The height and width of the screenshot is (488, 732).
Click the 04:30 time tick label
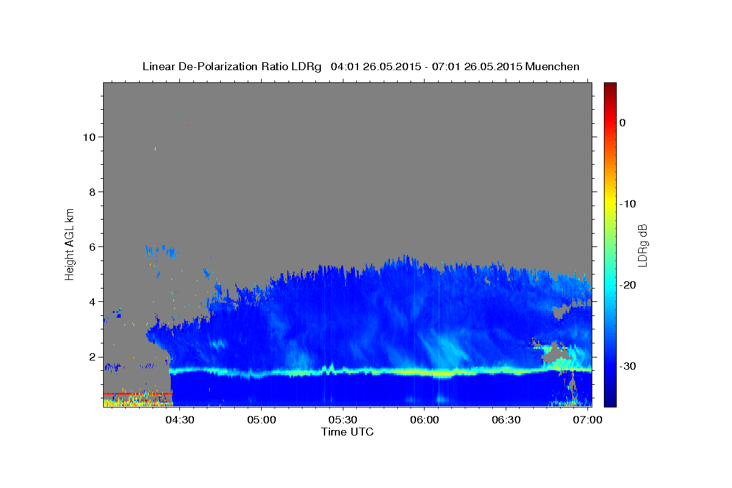(181, 420)
